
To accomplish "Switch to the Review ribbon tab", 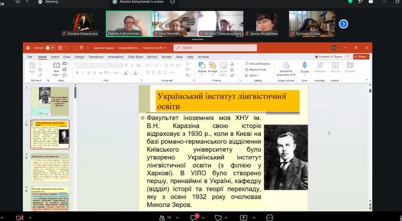I will [166, 57].
